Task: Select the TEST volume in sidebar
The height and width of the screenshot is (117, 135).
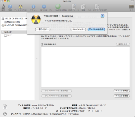Action: click(8, 36)
